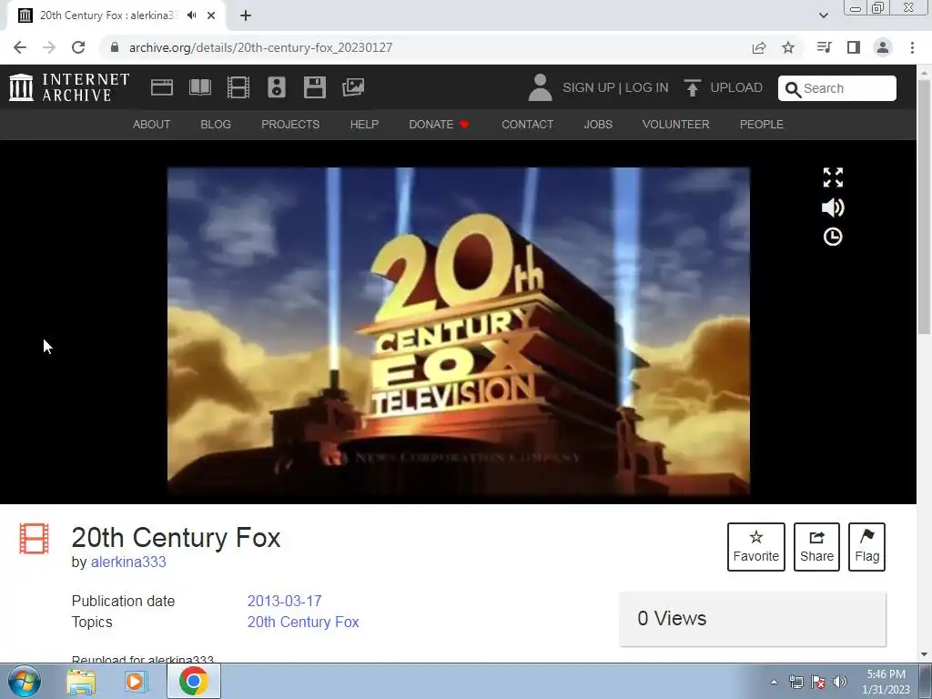Open the Images icon in navbar
Screen dimensions: 932x699
(353, 87)
